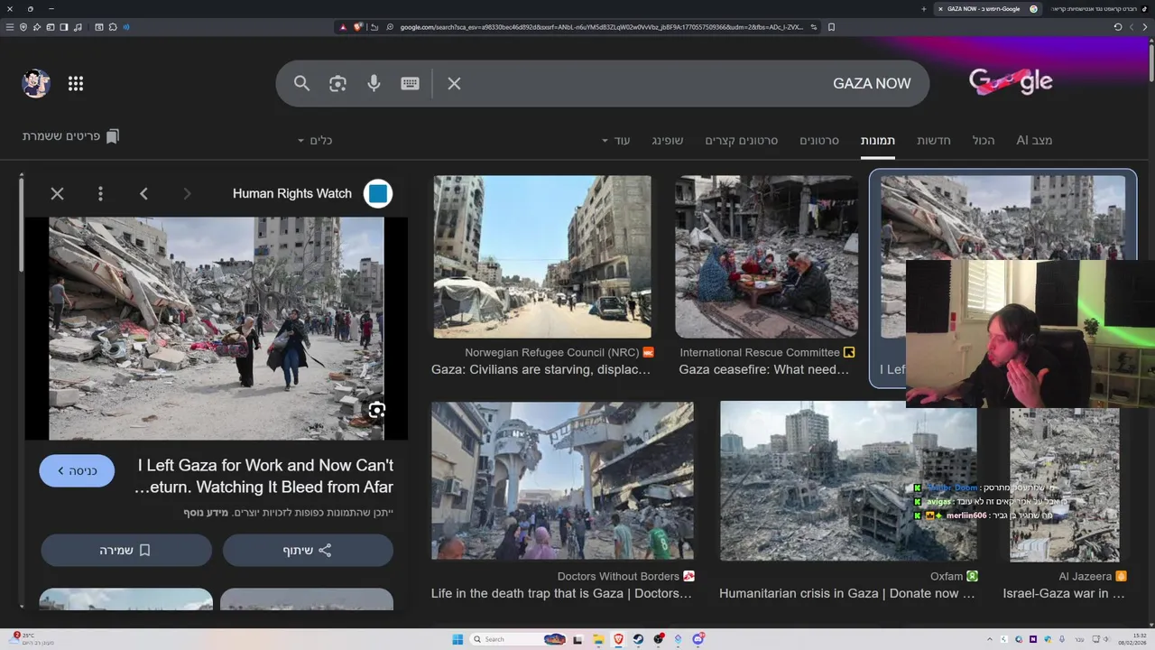The image size is (1155, 650).
Task: Open 'I Left Gaza for Work' article title
Action: [263, 476]
